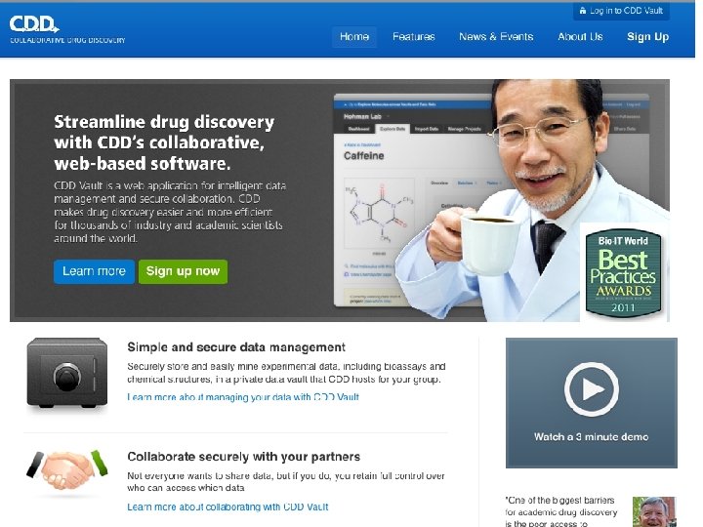Open News & Events page
The height and width of the screenshot is (527, 703).
[x=496, y=37]
